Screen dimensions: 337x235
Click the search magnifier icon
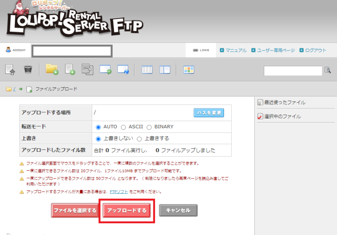coord(328,70)
